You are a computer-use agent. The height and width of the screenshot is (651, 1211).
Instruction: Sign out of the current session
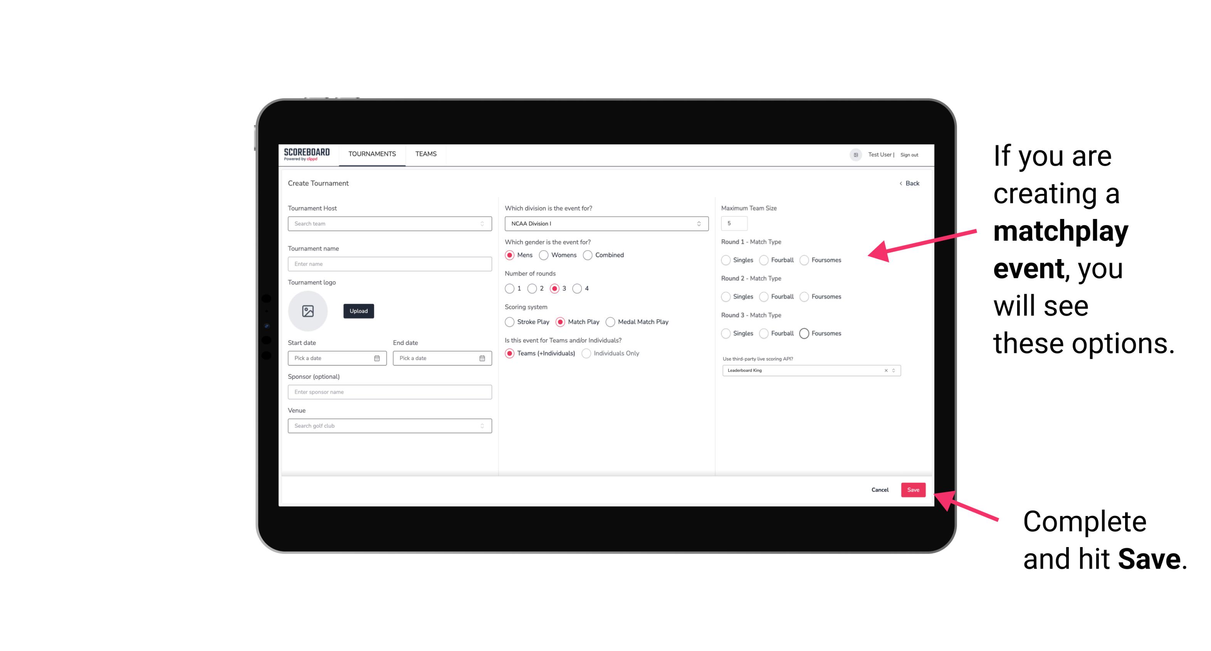click(x=909, y=155)
